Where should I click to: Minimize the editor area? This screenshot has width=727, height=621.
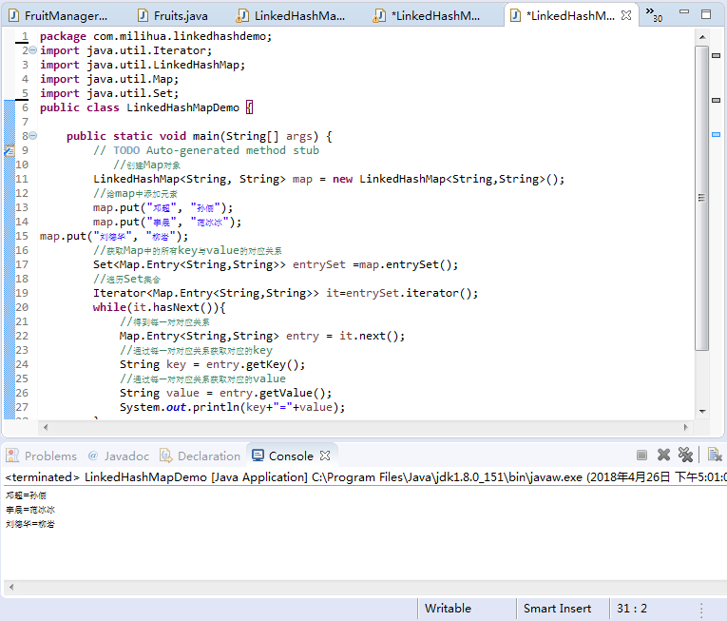tap(684, 12)
